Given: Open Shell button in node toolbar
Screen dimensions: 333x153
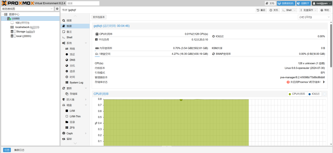Looking at the screenshot, I should pyautogui.click(x=287, y=10).
